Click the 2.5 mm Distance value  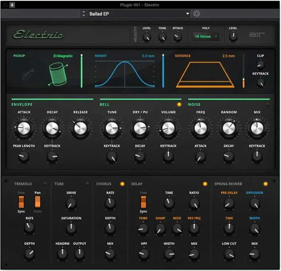[x=228, y=56]
